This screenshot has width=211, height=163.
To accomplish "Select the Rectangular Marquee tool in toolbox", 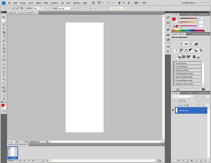I will (4, 21).
